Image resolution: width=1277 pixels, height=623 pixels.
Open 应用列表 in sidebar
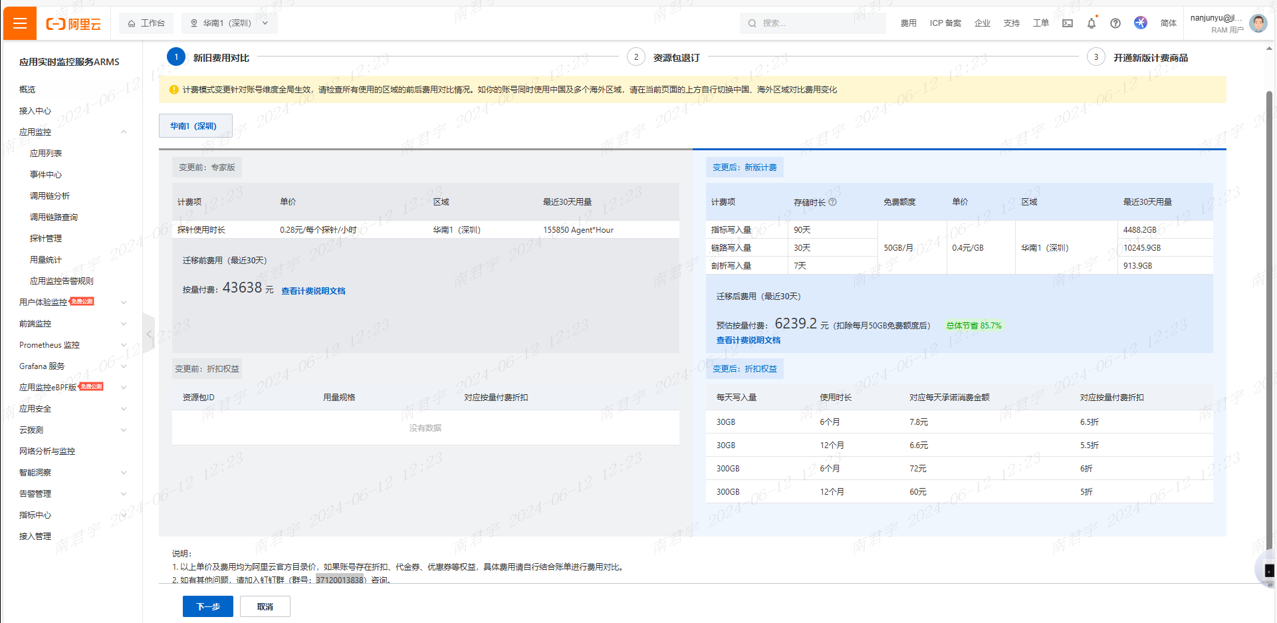point(46,154)
